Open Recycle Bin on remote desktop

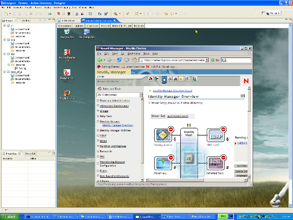click(x=67, y=34)
